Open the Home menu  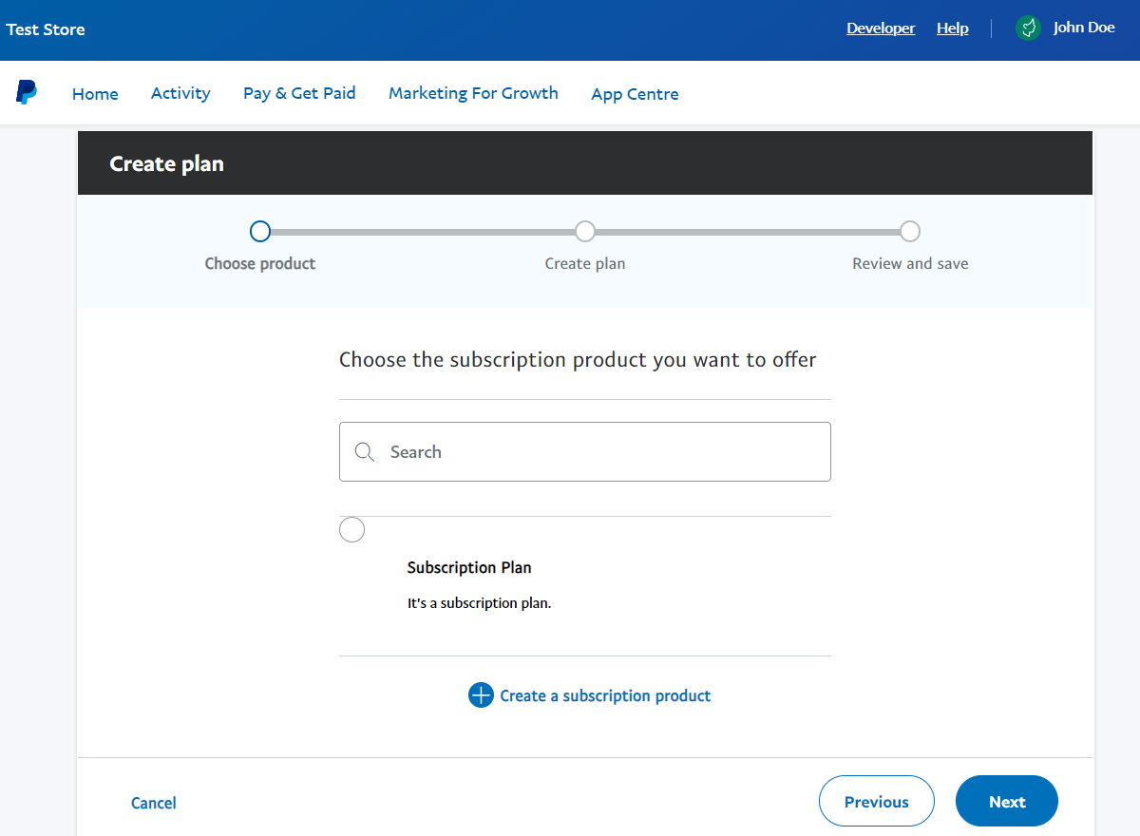(95, 93)
